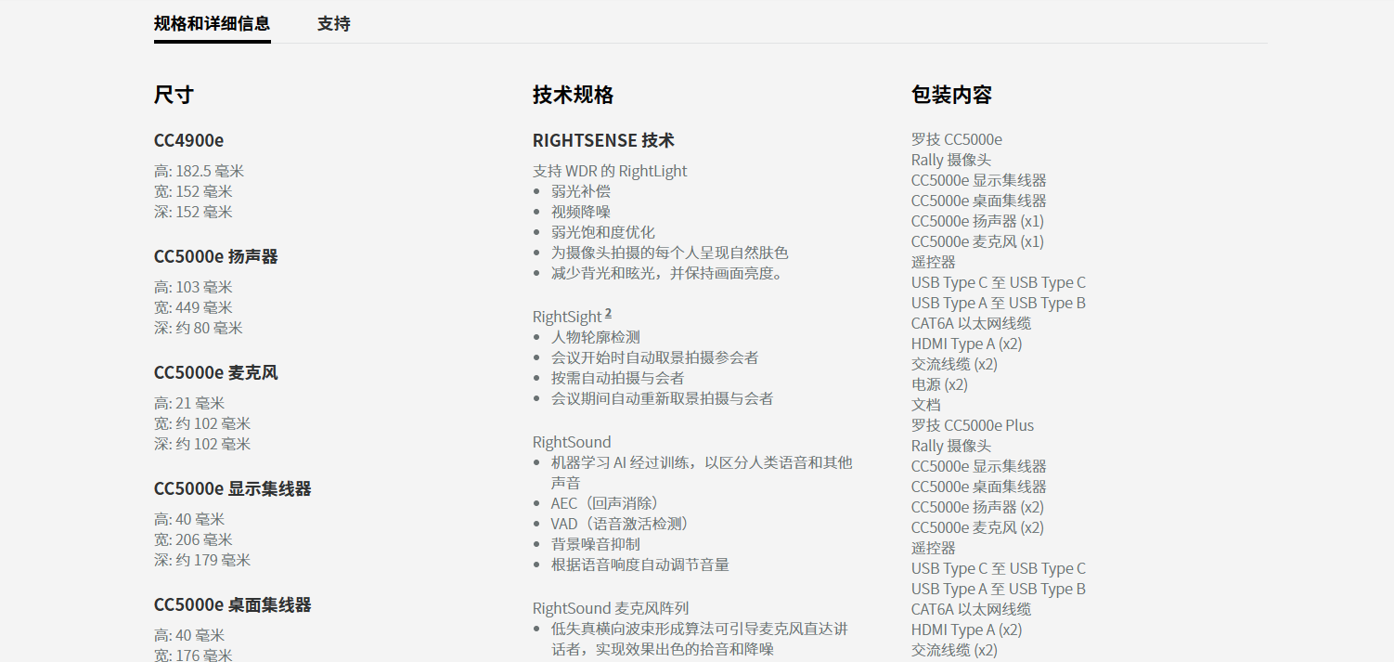The image size is (1394, 662).
Task: Click the bullet 按需自动拍摄与会者
Action: click(x=618, y=378)
